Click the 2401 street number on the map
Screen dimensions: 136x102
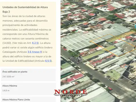coord(79,59)
